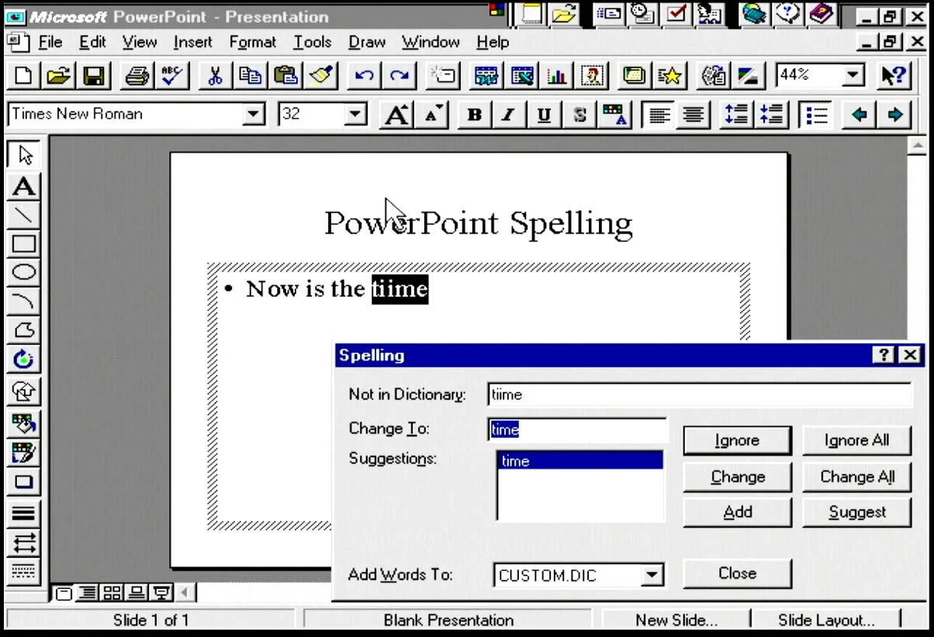
Task: Run the ABC spelling check icon
Action: coord(172,76)
